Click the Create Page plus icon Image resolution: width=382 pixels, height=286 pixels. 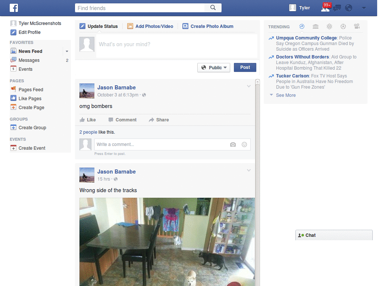(13, 107)
